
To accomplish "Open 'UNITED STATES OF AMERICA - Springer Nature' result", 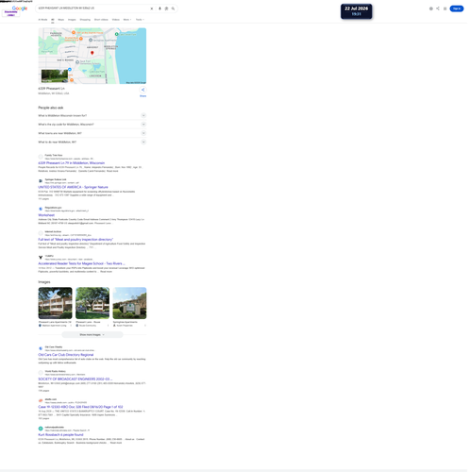I will [73, 187].
